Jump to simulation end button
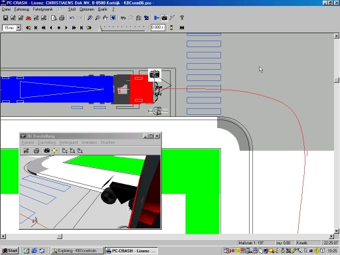 (82, 28)
